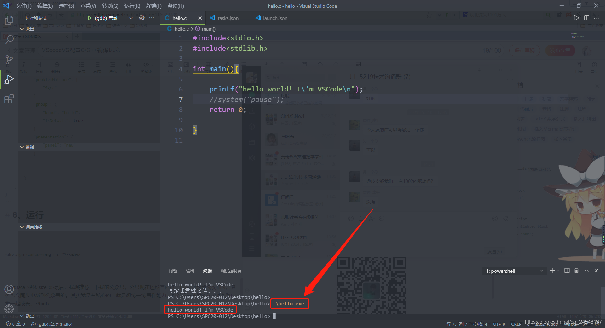
Task: Close the hello.c editor tab
Action: click(x=200, y=18)
